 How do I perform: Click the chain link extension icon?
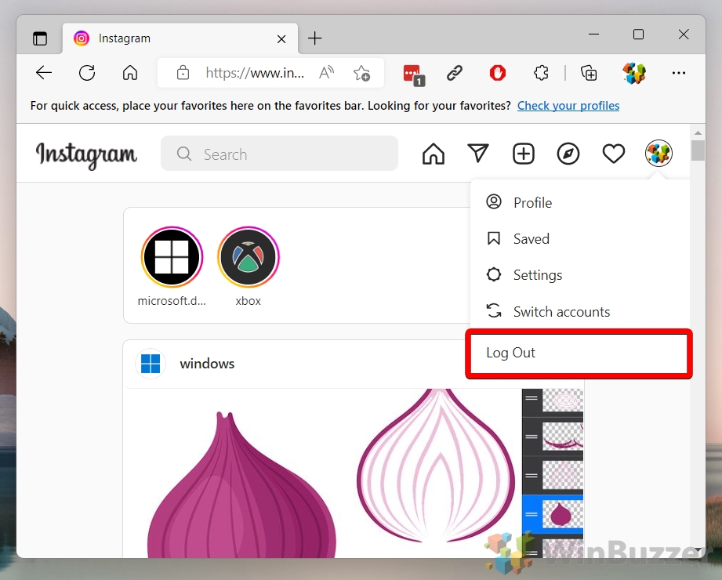(x=455, y=73)
